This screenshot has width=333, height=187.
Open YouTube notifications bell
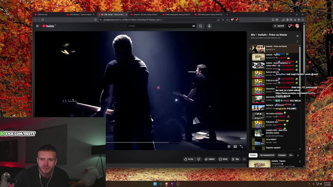[x=290, y=26]
